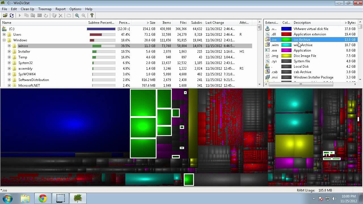Show hidden tray icons arrow
This screenshot has width=363, height=204.
tap(314, 199)
